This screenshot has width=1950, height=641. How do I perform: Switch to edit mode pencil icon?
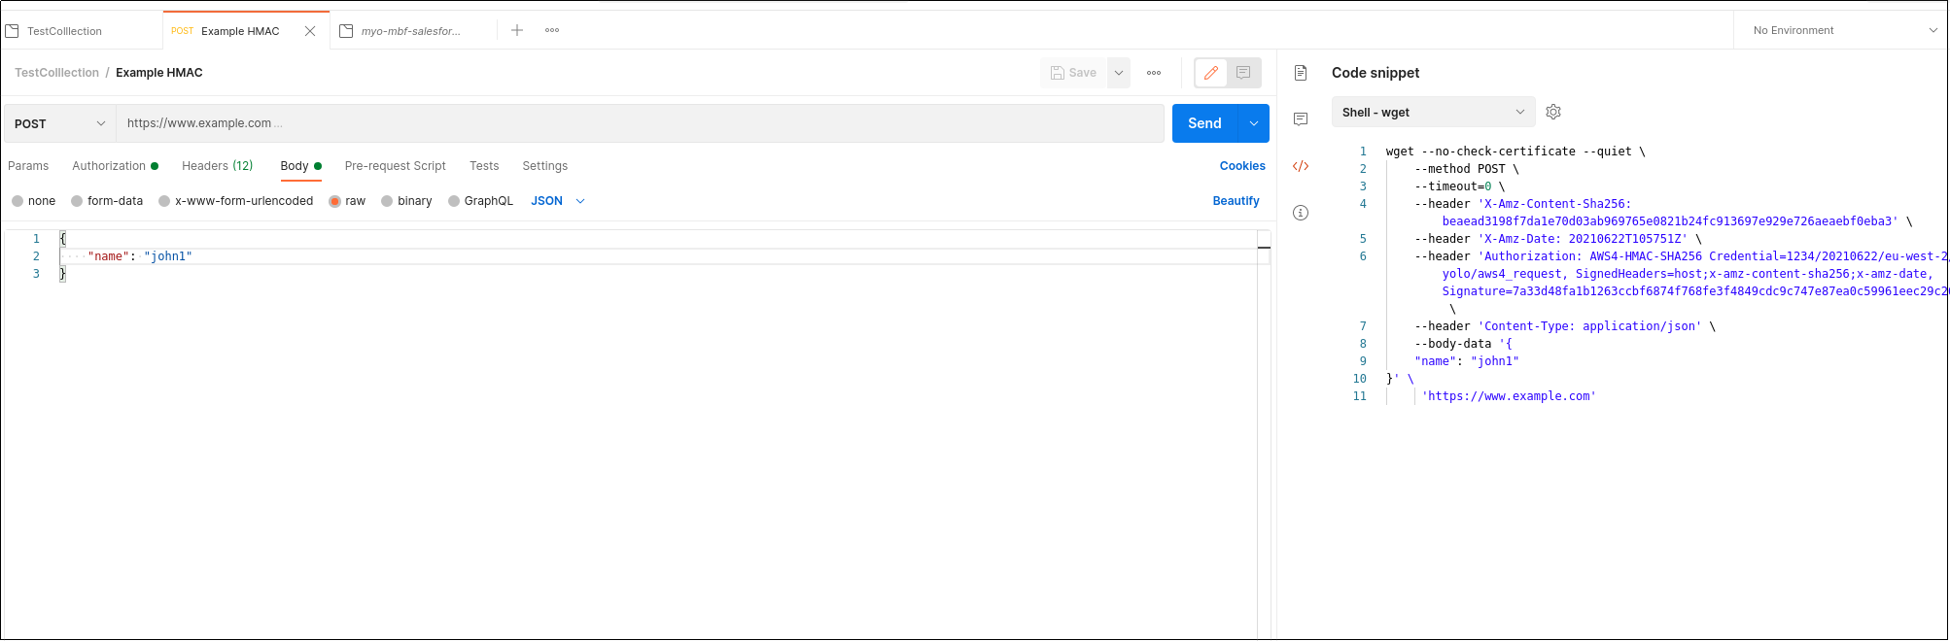(1211, 73)
